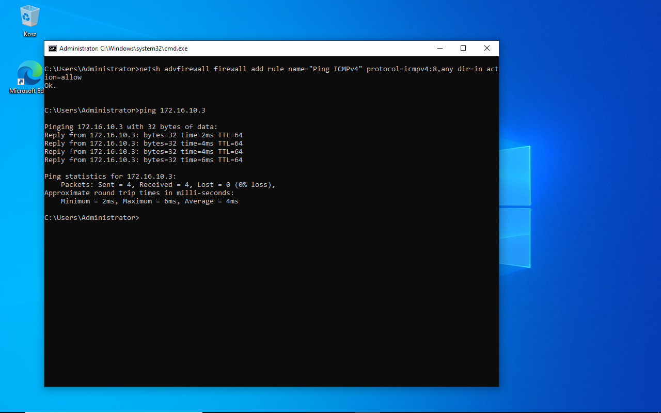The image size is (661, 413).
Task: Click the 'Packets: Sent = 4, Received = 4' line
Action: pyautogui.click(x=168, y=185)
